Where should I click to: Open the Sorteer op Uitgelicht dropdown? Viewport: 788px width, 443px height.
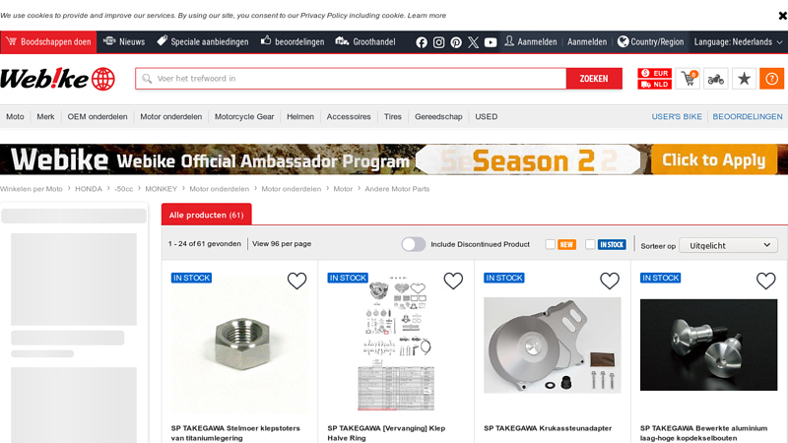point(728,245)
